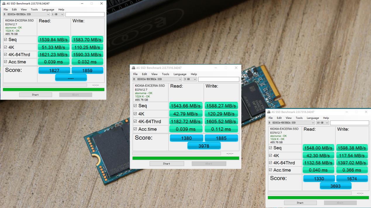Open drive dropdown in 1 GB window
Viewport: 371px width, 208px height.
point(27,14)
